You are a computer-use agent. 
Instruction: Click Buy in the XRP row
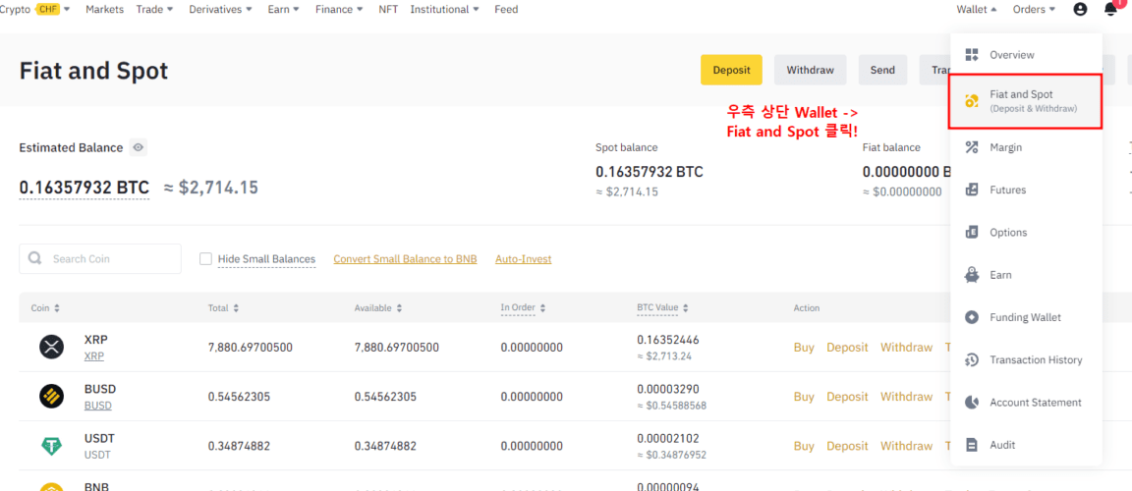[804, 348]
